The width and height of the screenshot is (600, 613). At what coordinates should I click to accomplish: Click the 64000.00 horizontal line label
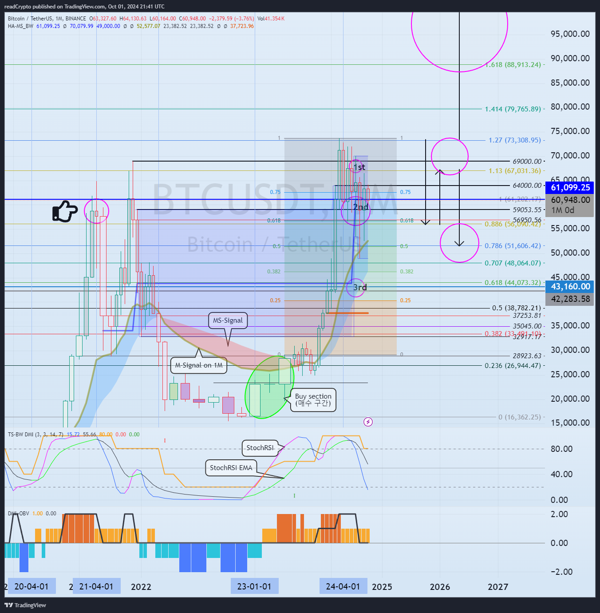point(527,186)
